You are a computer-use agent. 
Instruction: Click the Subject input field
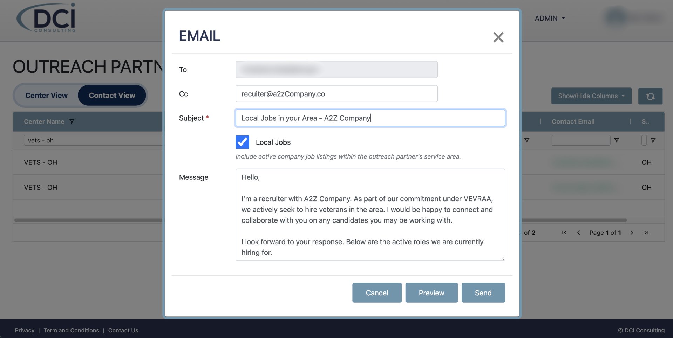pos(370,118)
